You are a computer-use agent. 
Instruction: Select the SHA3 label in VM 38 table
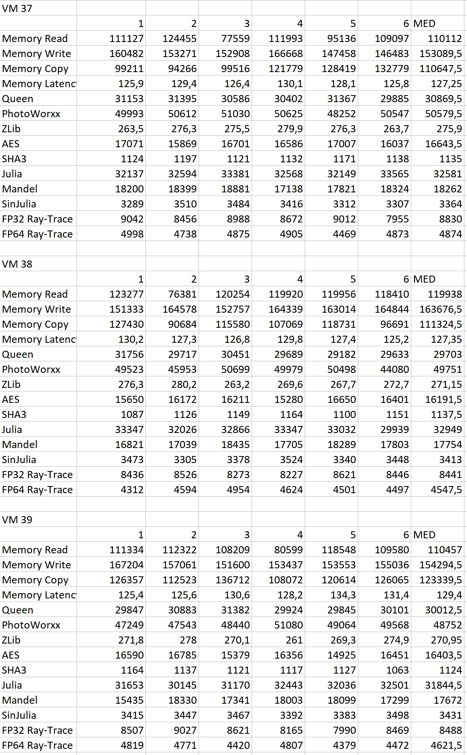pyautogui.click(x=14, y=414)
